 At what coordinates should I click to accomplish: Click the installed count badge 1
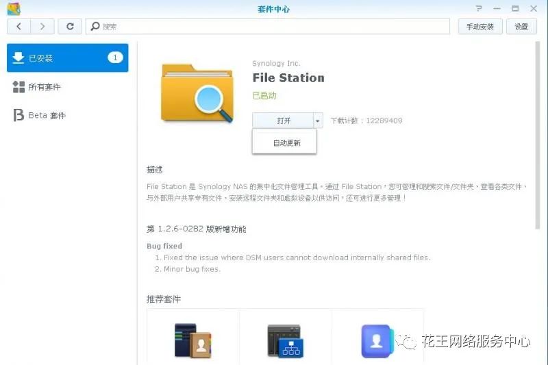tap(115, 58)
